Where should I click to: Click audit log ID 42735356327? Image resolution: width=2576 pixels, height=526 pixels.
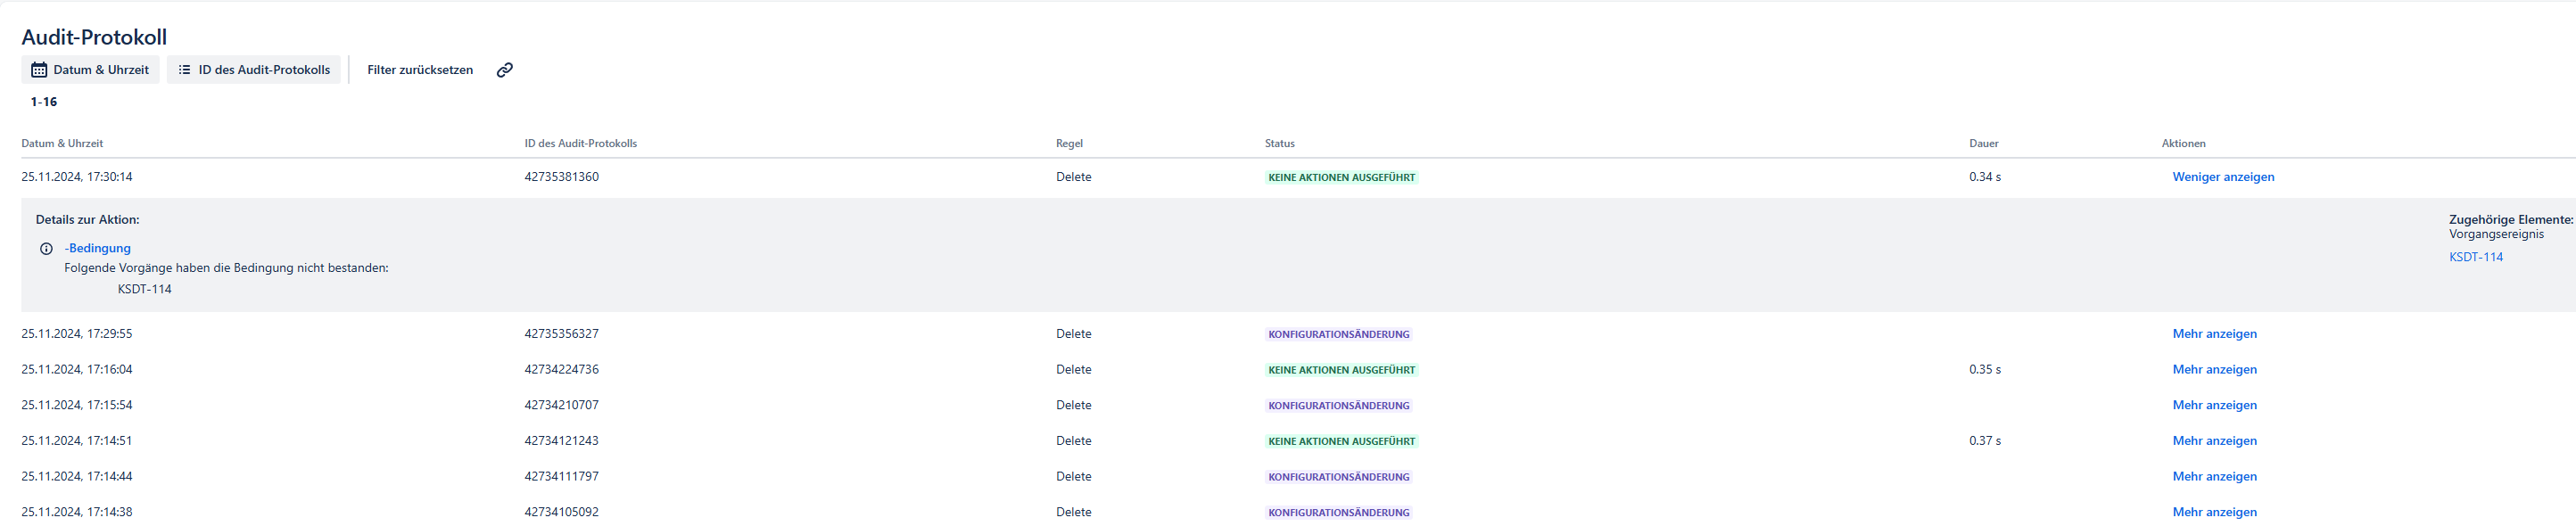tap(562, 334)
